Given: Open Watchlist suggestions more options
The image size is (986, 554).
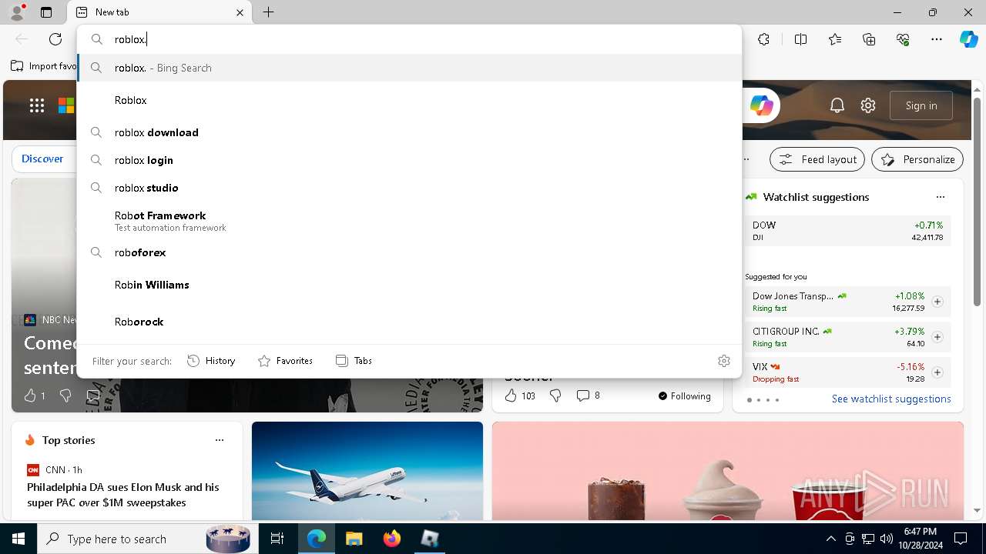Looking at the screenshot, I should [941, 197].
